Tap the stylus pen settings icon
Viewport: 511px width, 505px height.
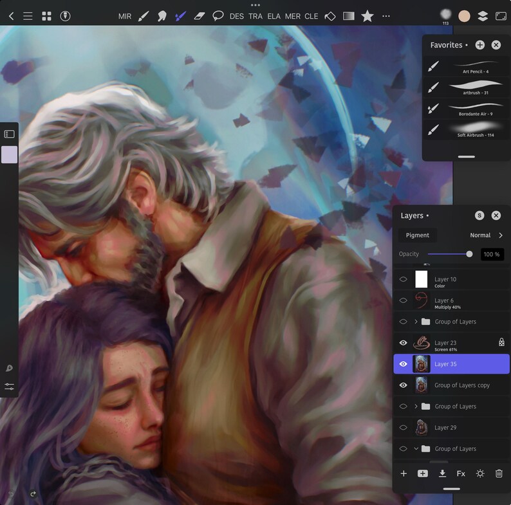point(65,16)
